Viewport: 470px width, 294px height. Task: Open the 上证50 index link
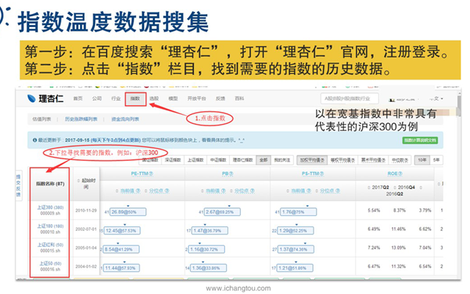point(50,263)
